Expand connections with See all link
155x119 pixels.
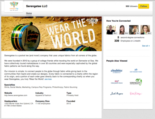click(x=146, y=46)
